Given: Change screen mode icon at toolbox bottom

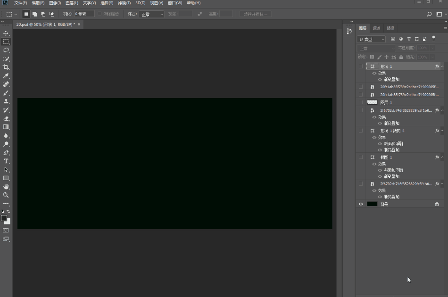Looking at the screenshot, I should click(x=6, y=239).
